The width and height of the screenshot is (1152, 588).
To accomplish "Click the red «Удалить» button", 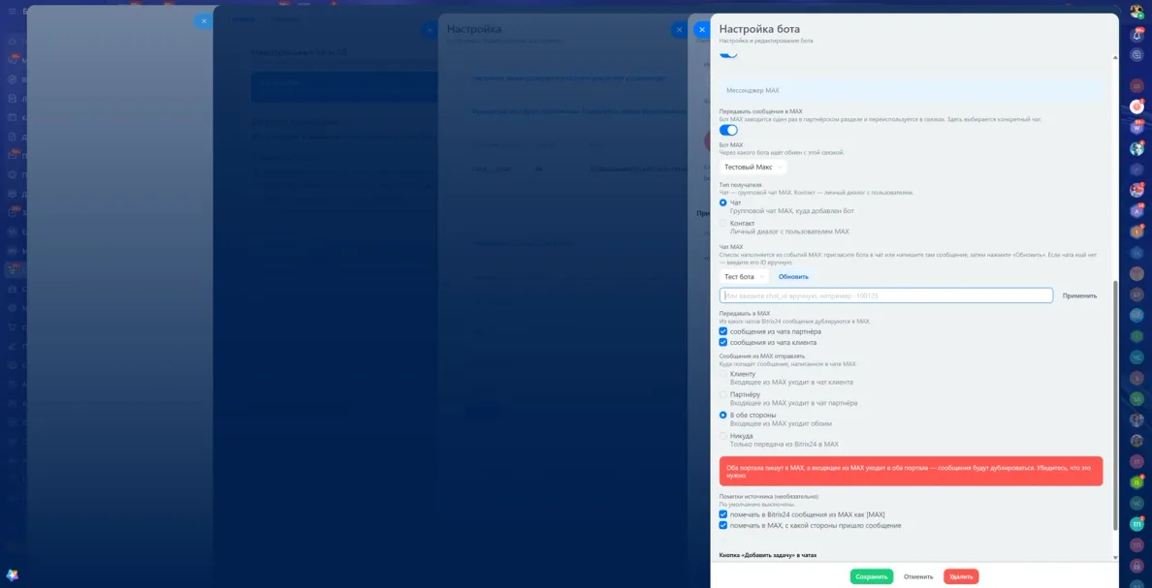I will (961, 577).
